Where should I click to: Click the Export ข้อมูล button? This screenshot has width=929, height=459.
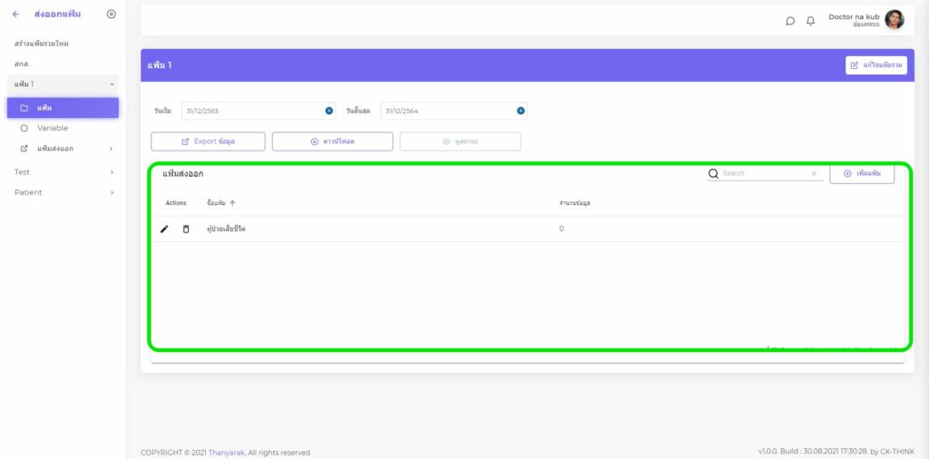208,142
